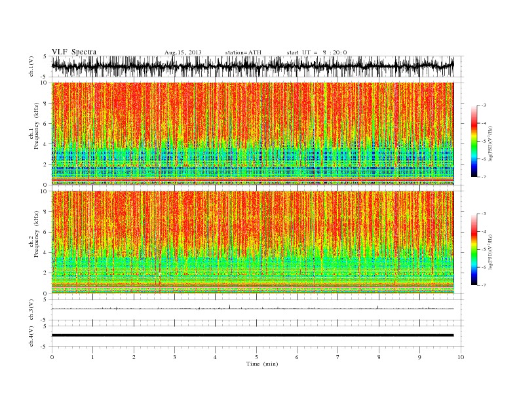Select the "start UT = 8 :20: 0" text

click(x=317, y=52)
